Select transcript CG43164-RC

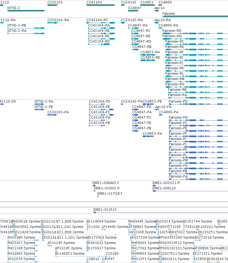(97, 20)
